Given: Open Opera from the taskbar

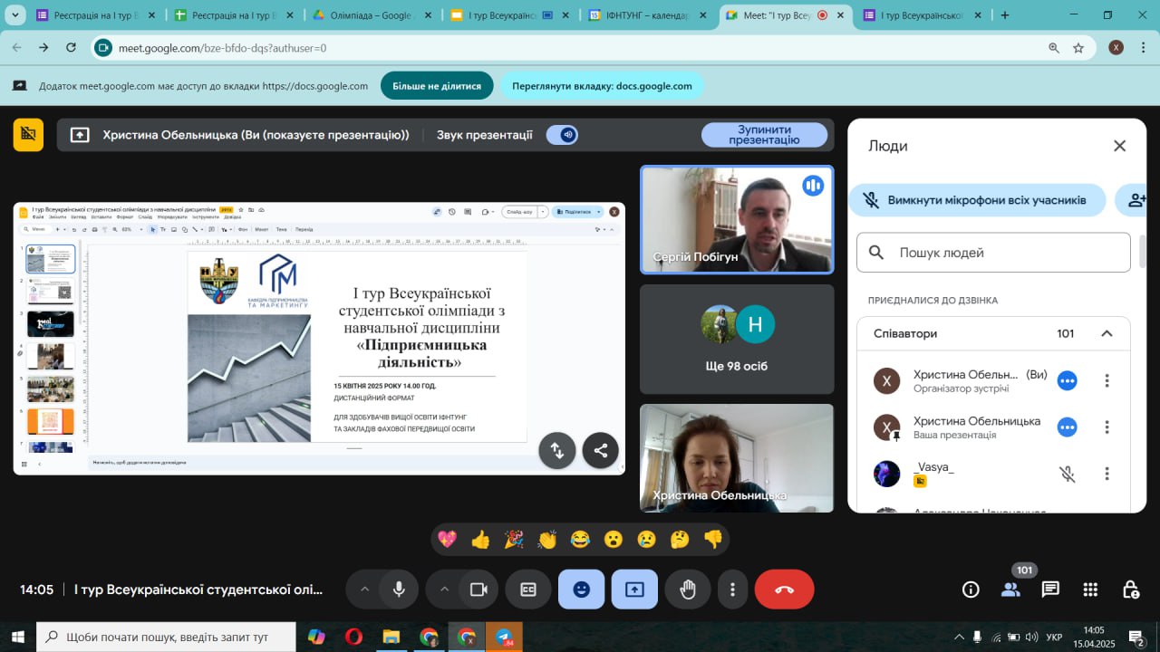Looking at the screenshot, I should point(353,638).
